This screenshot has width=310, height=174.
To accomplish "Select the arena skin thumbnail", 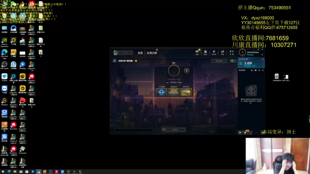I will (x=174, y=92).
